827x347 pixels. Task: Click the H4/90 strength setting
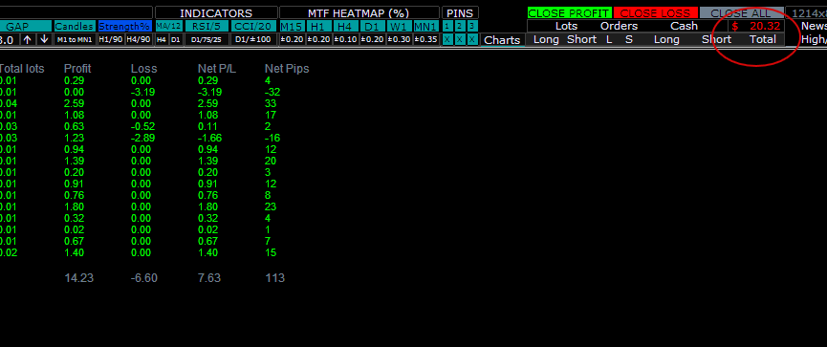click(139, 39)
